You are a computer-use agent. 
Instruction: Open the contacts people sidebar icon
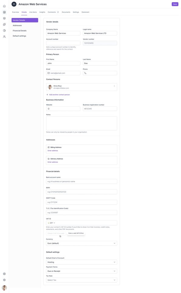pyautogui.click(x=4, y=36)
